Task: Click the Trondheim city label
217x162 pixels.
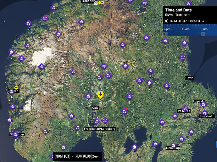Action: 88,1
